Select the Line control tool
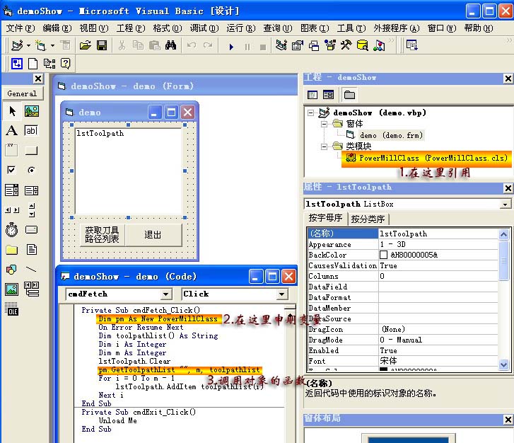Viewport: 514px width, 443px height. (32, 270)
